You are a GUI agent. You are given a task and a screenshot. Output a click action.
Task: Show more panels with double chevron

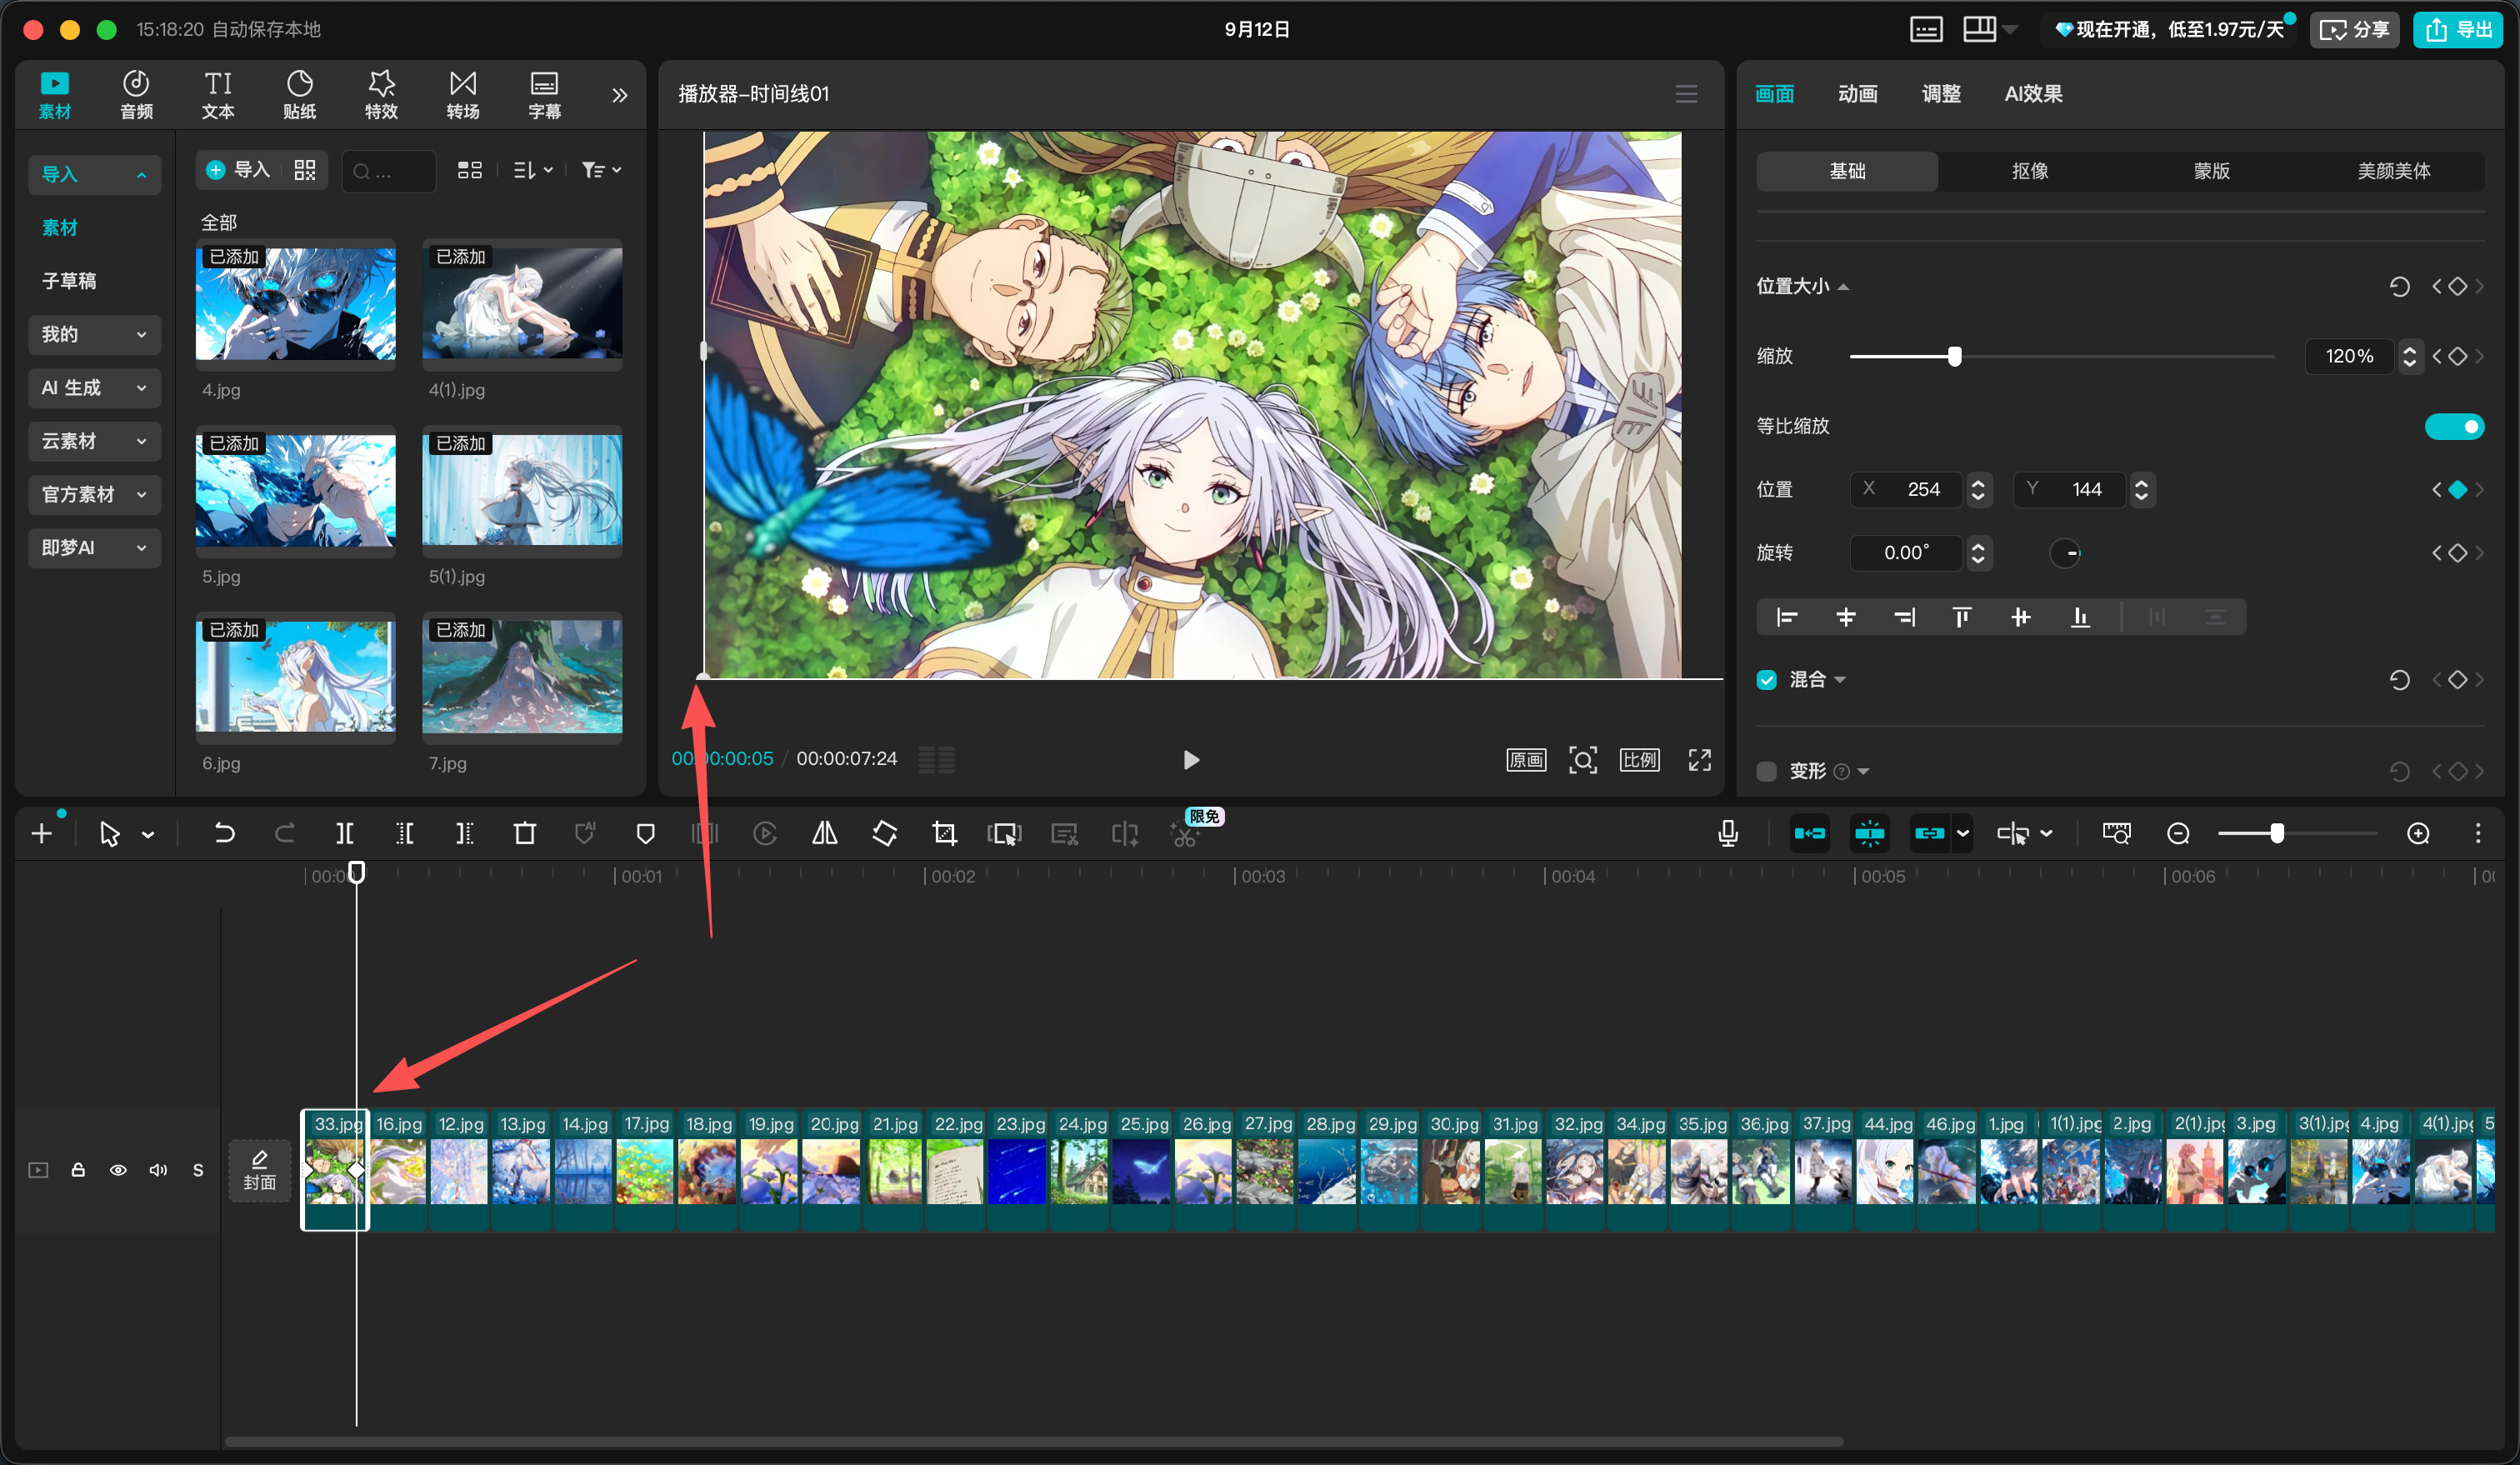[620, 95]
